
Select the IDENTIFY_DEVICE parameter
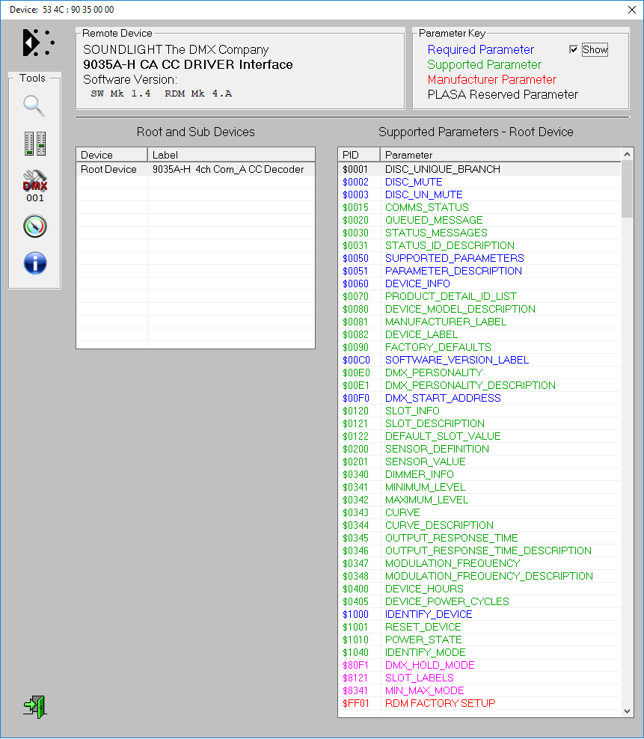(429, 614)
